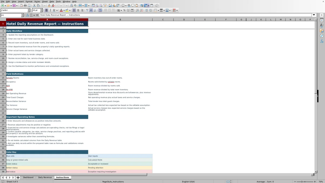
Task: Open Find & Replace icon
Action: [x=71, y=5]
